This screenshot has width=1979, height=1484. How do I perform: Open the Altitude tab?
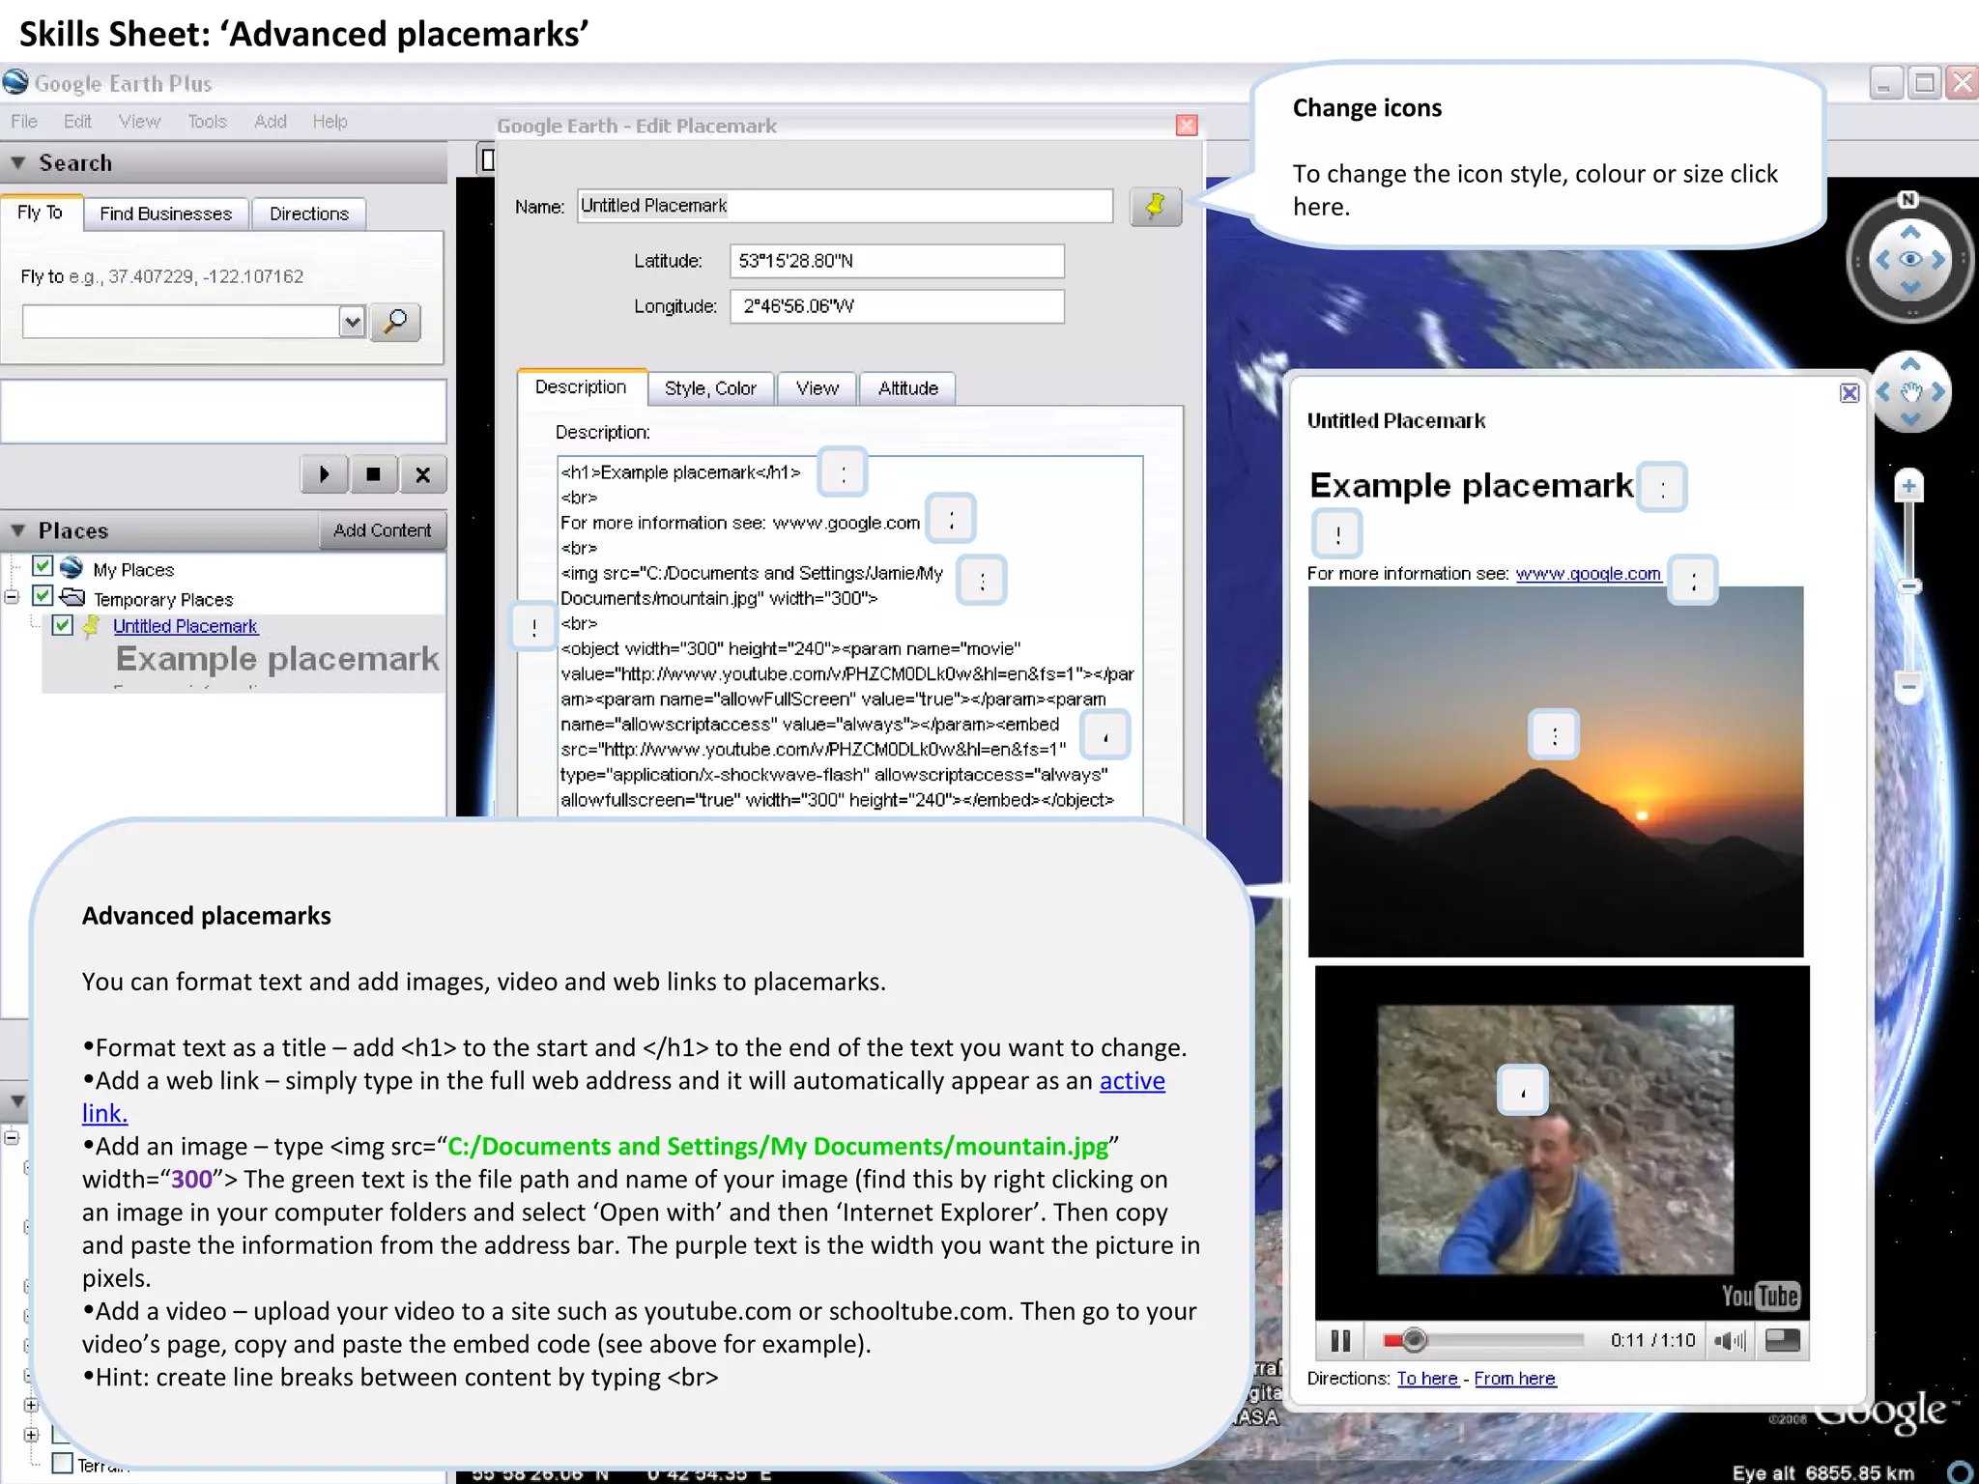coord(907,388)
